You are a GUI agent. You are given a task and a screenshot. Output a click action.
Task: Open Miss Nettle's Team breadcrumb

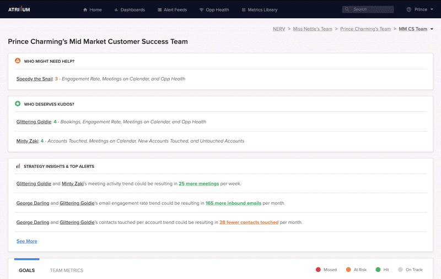tap(313, 29)
